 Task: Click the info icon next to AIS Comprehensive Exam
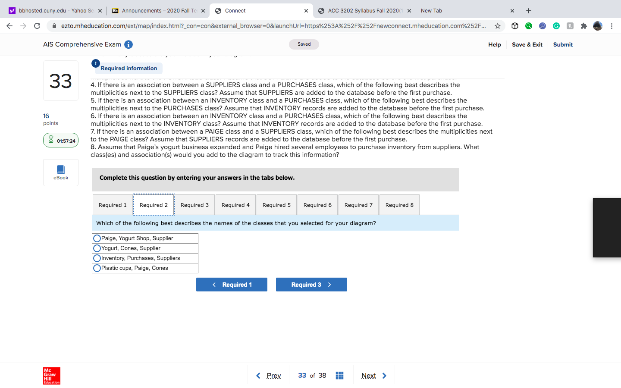(128, 44)
